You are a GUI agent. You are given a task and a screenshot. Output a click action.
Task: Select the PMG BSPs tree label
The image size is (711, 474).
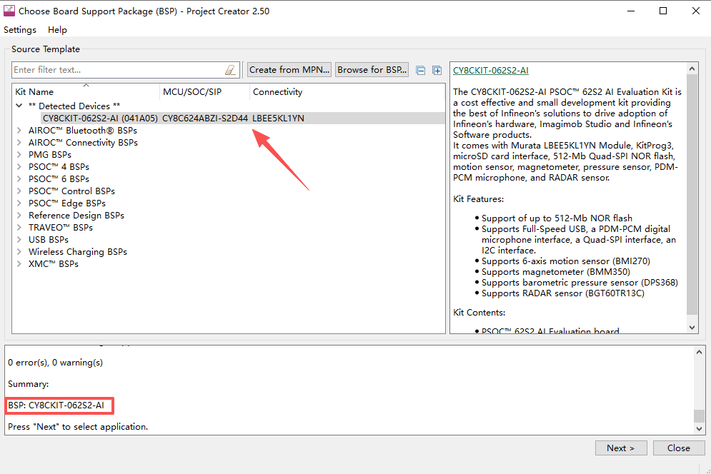pos(50,154)
